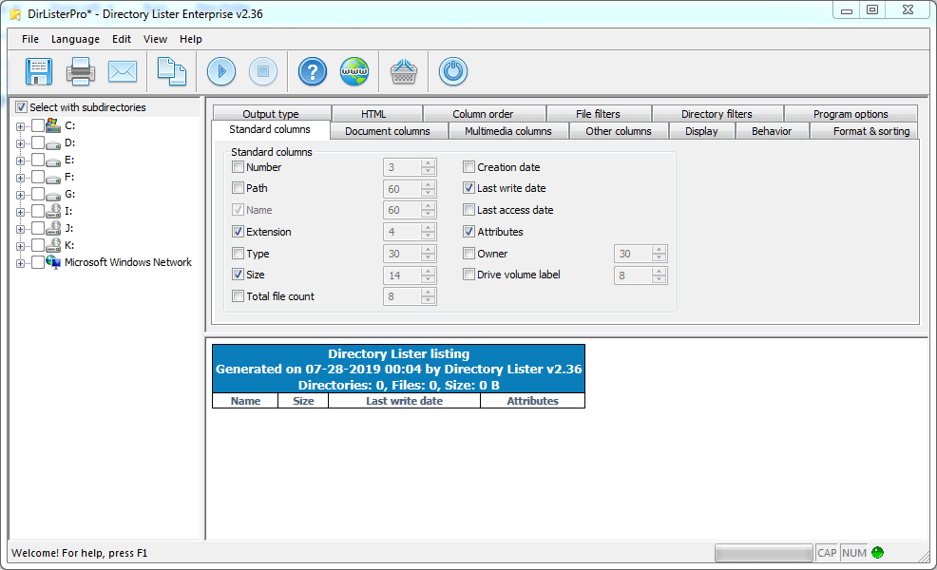The image size is (937, 570).
Task: Click the Print toolbar icon
Action: (x=81, y=71)
